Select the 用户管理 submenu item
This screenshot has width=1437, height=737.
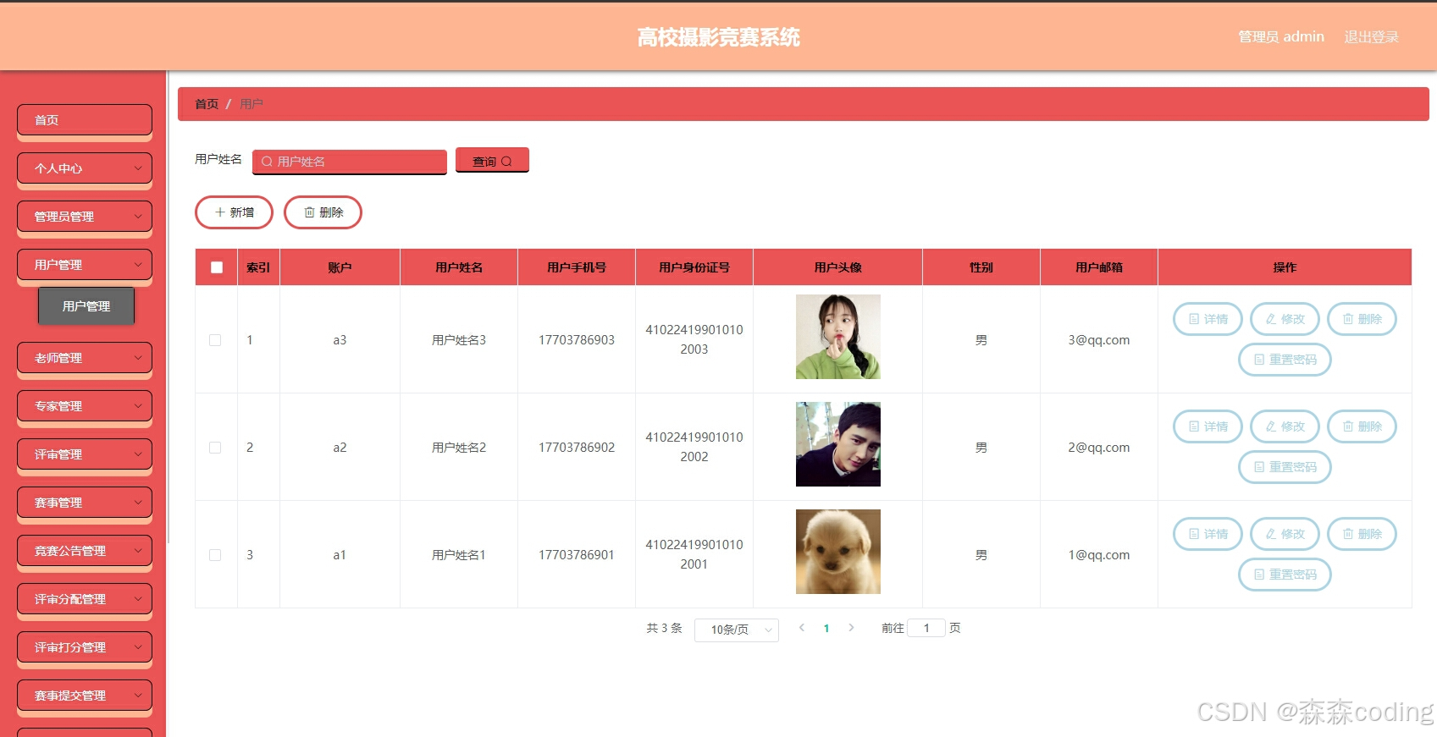point(86,306)
